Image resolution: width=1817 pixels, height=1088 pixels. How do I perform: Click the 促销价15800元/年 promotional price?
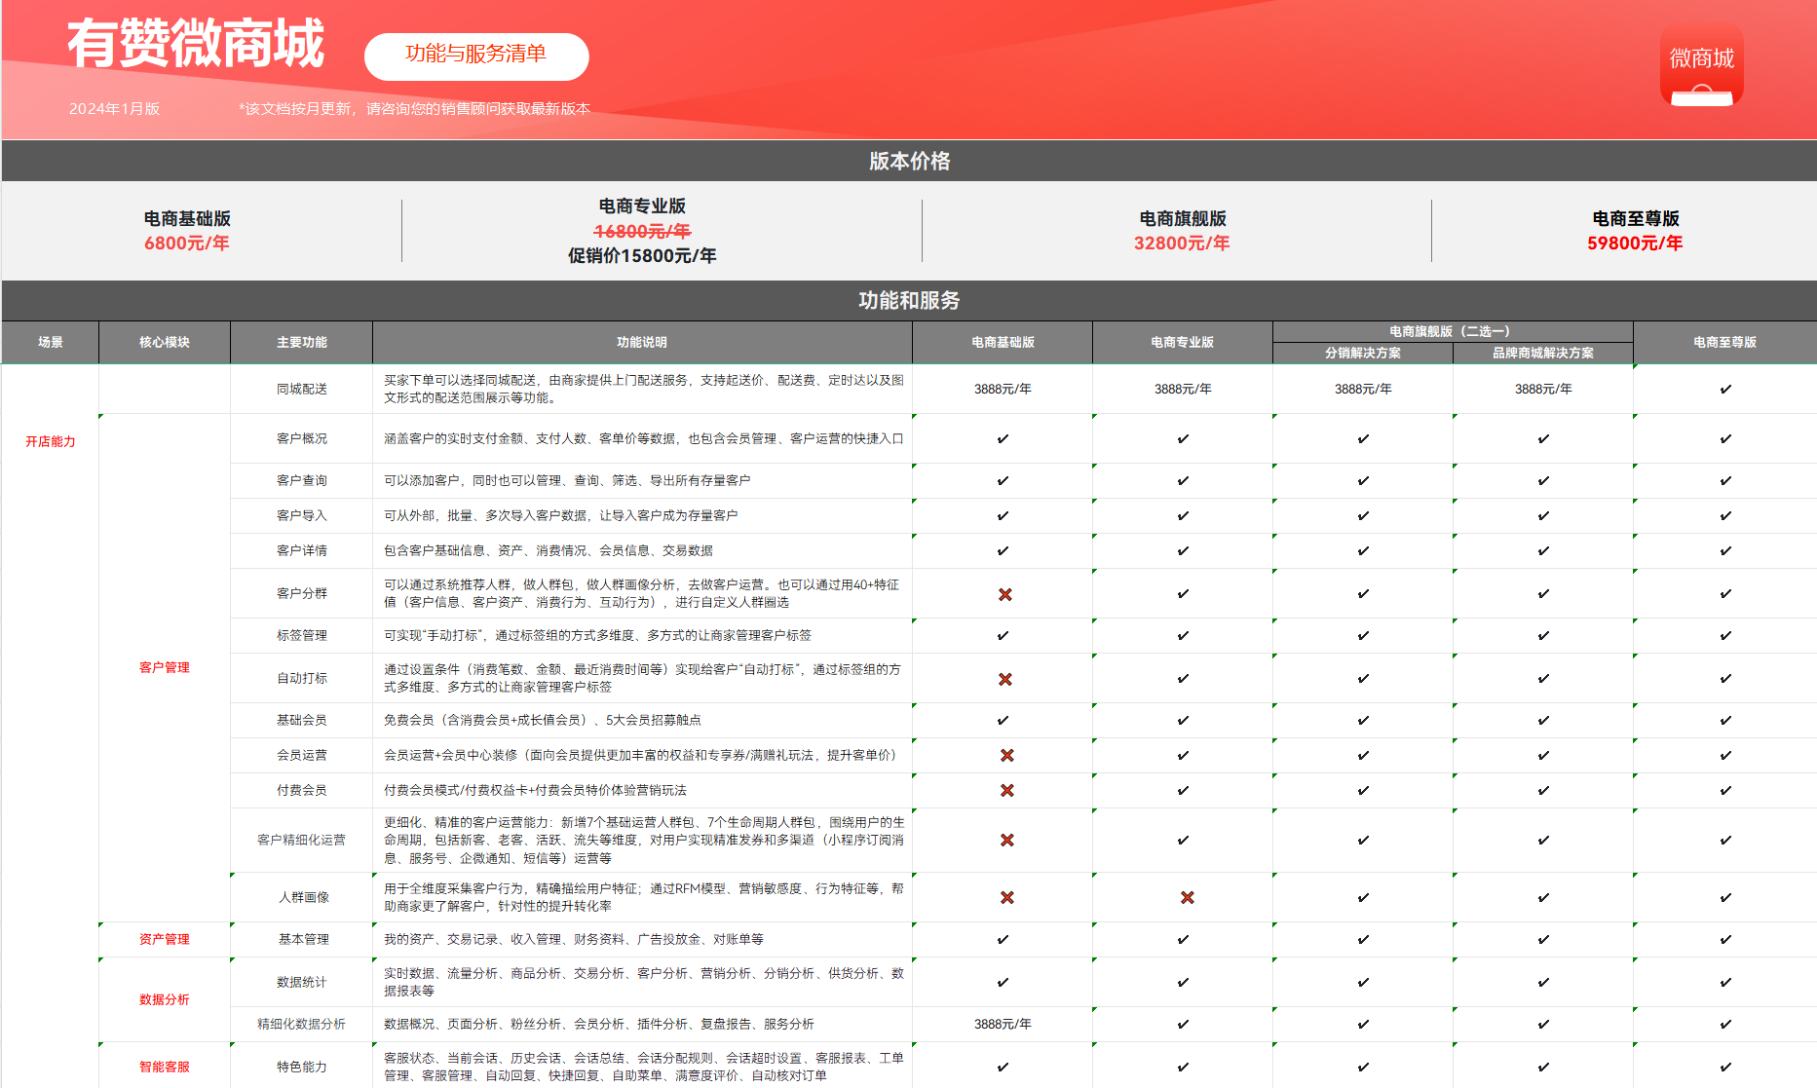coord(642,255)
